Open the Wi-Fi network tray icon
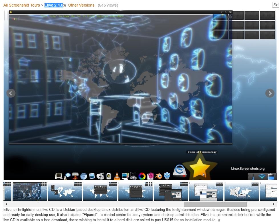The width and height of the screenshot is (279, 224). (x=262, y=177)
